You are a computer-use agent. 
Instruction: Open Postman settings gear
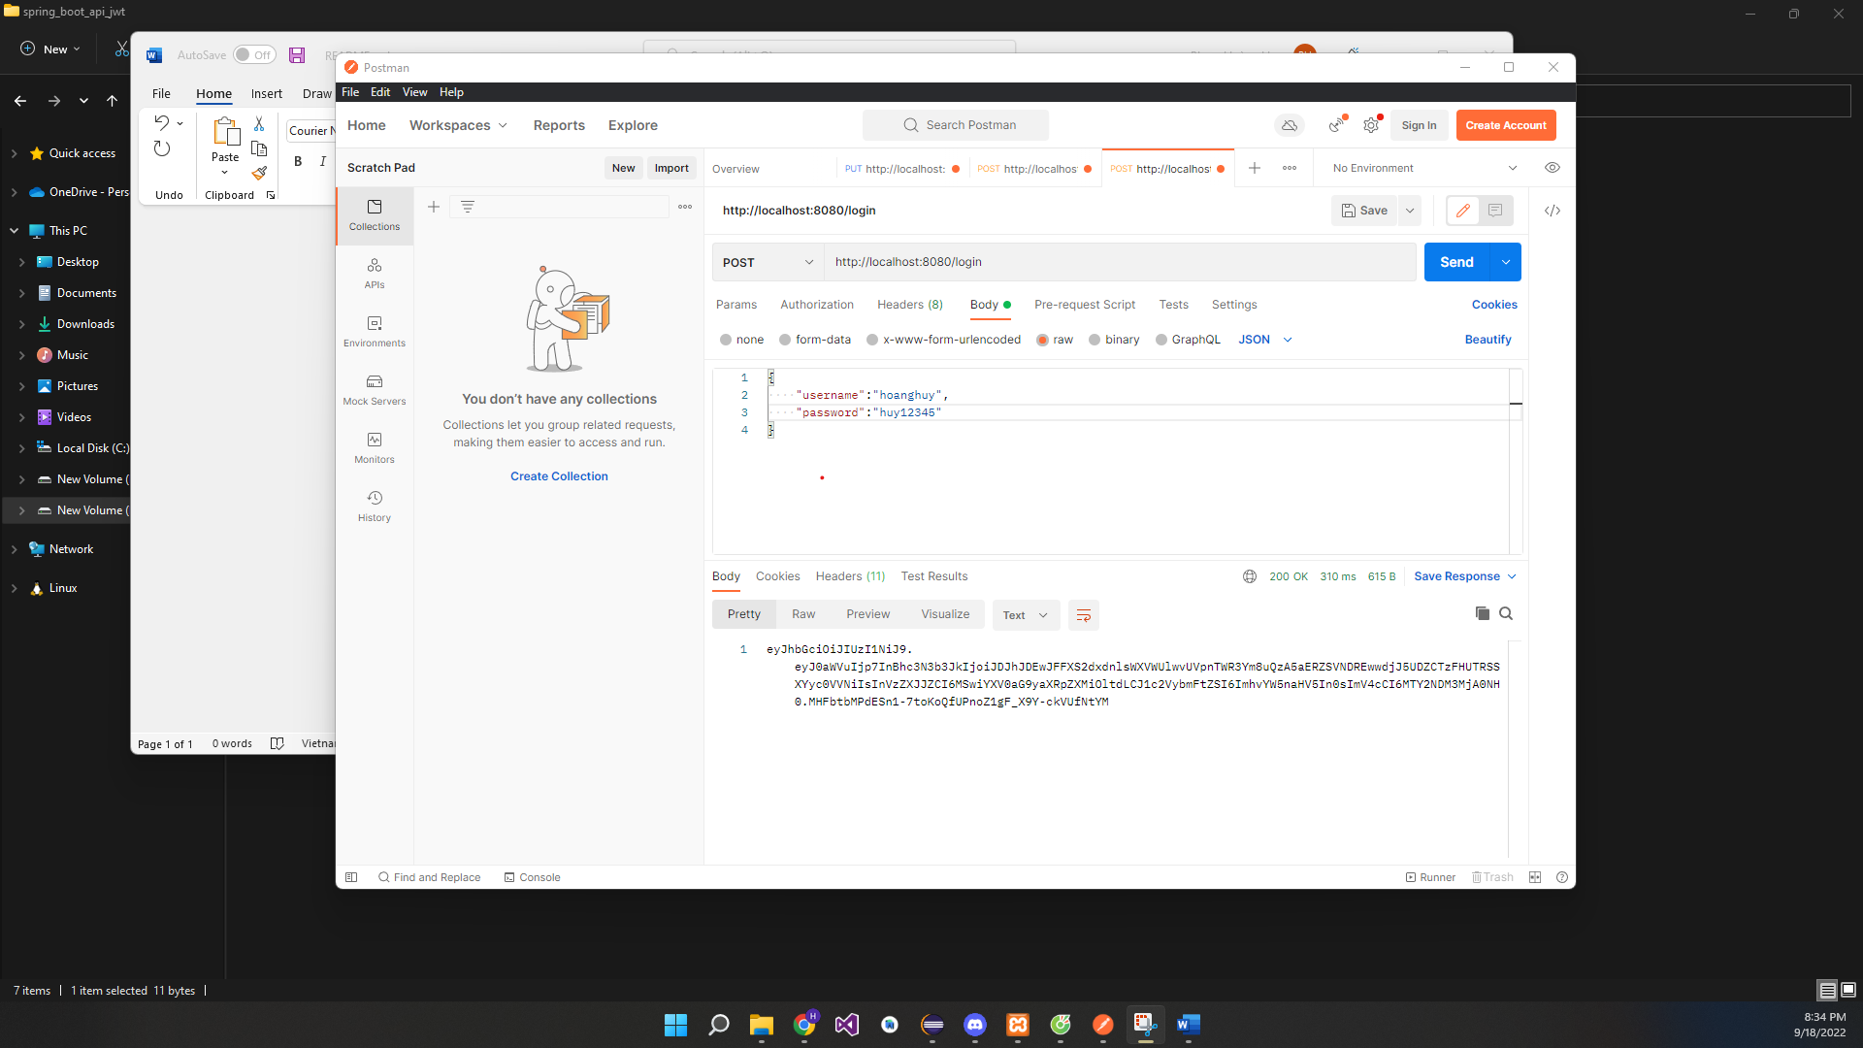coord(1370,124)
